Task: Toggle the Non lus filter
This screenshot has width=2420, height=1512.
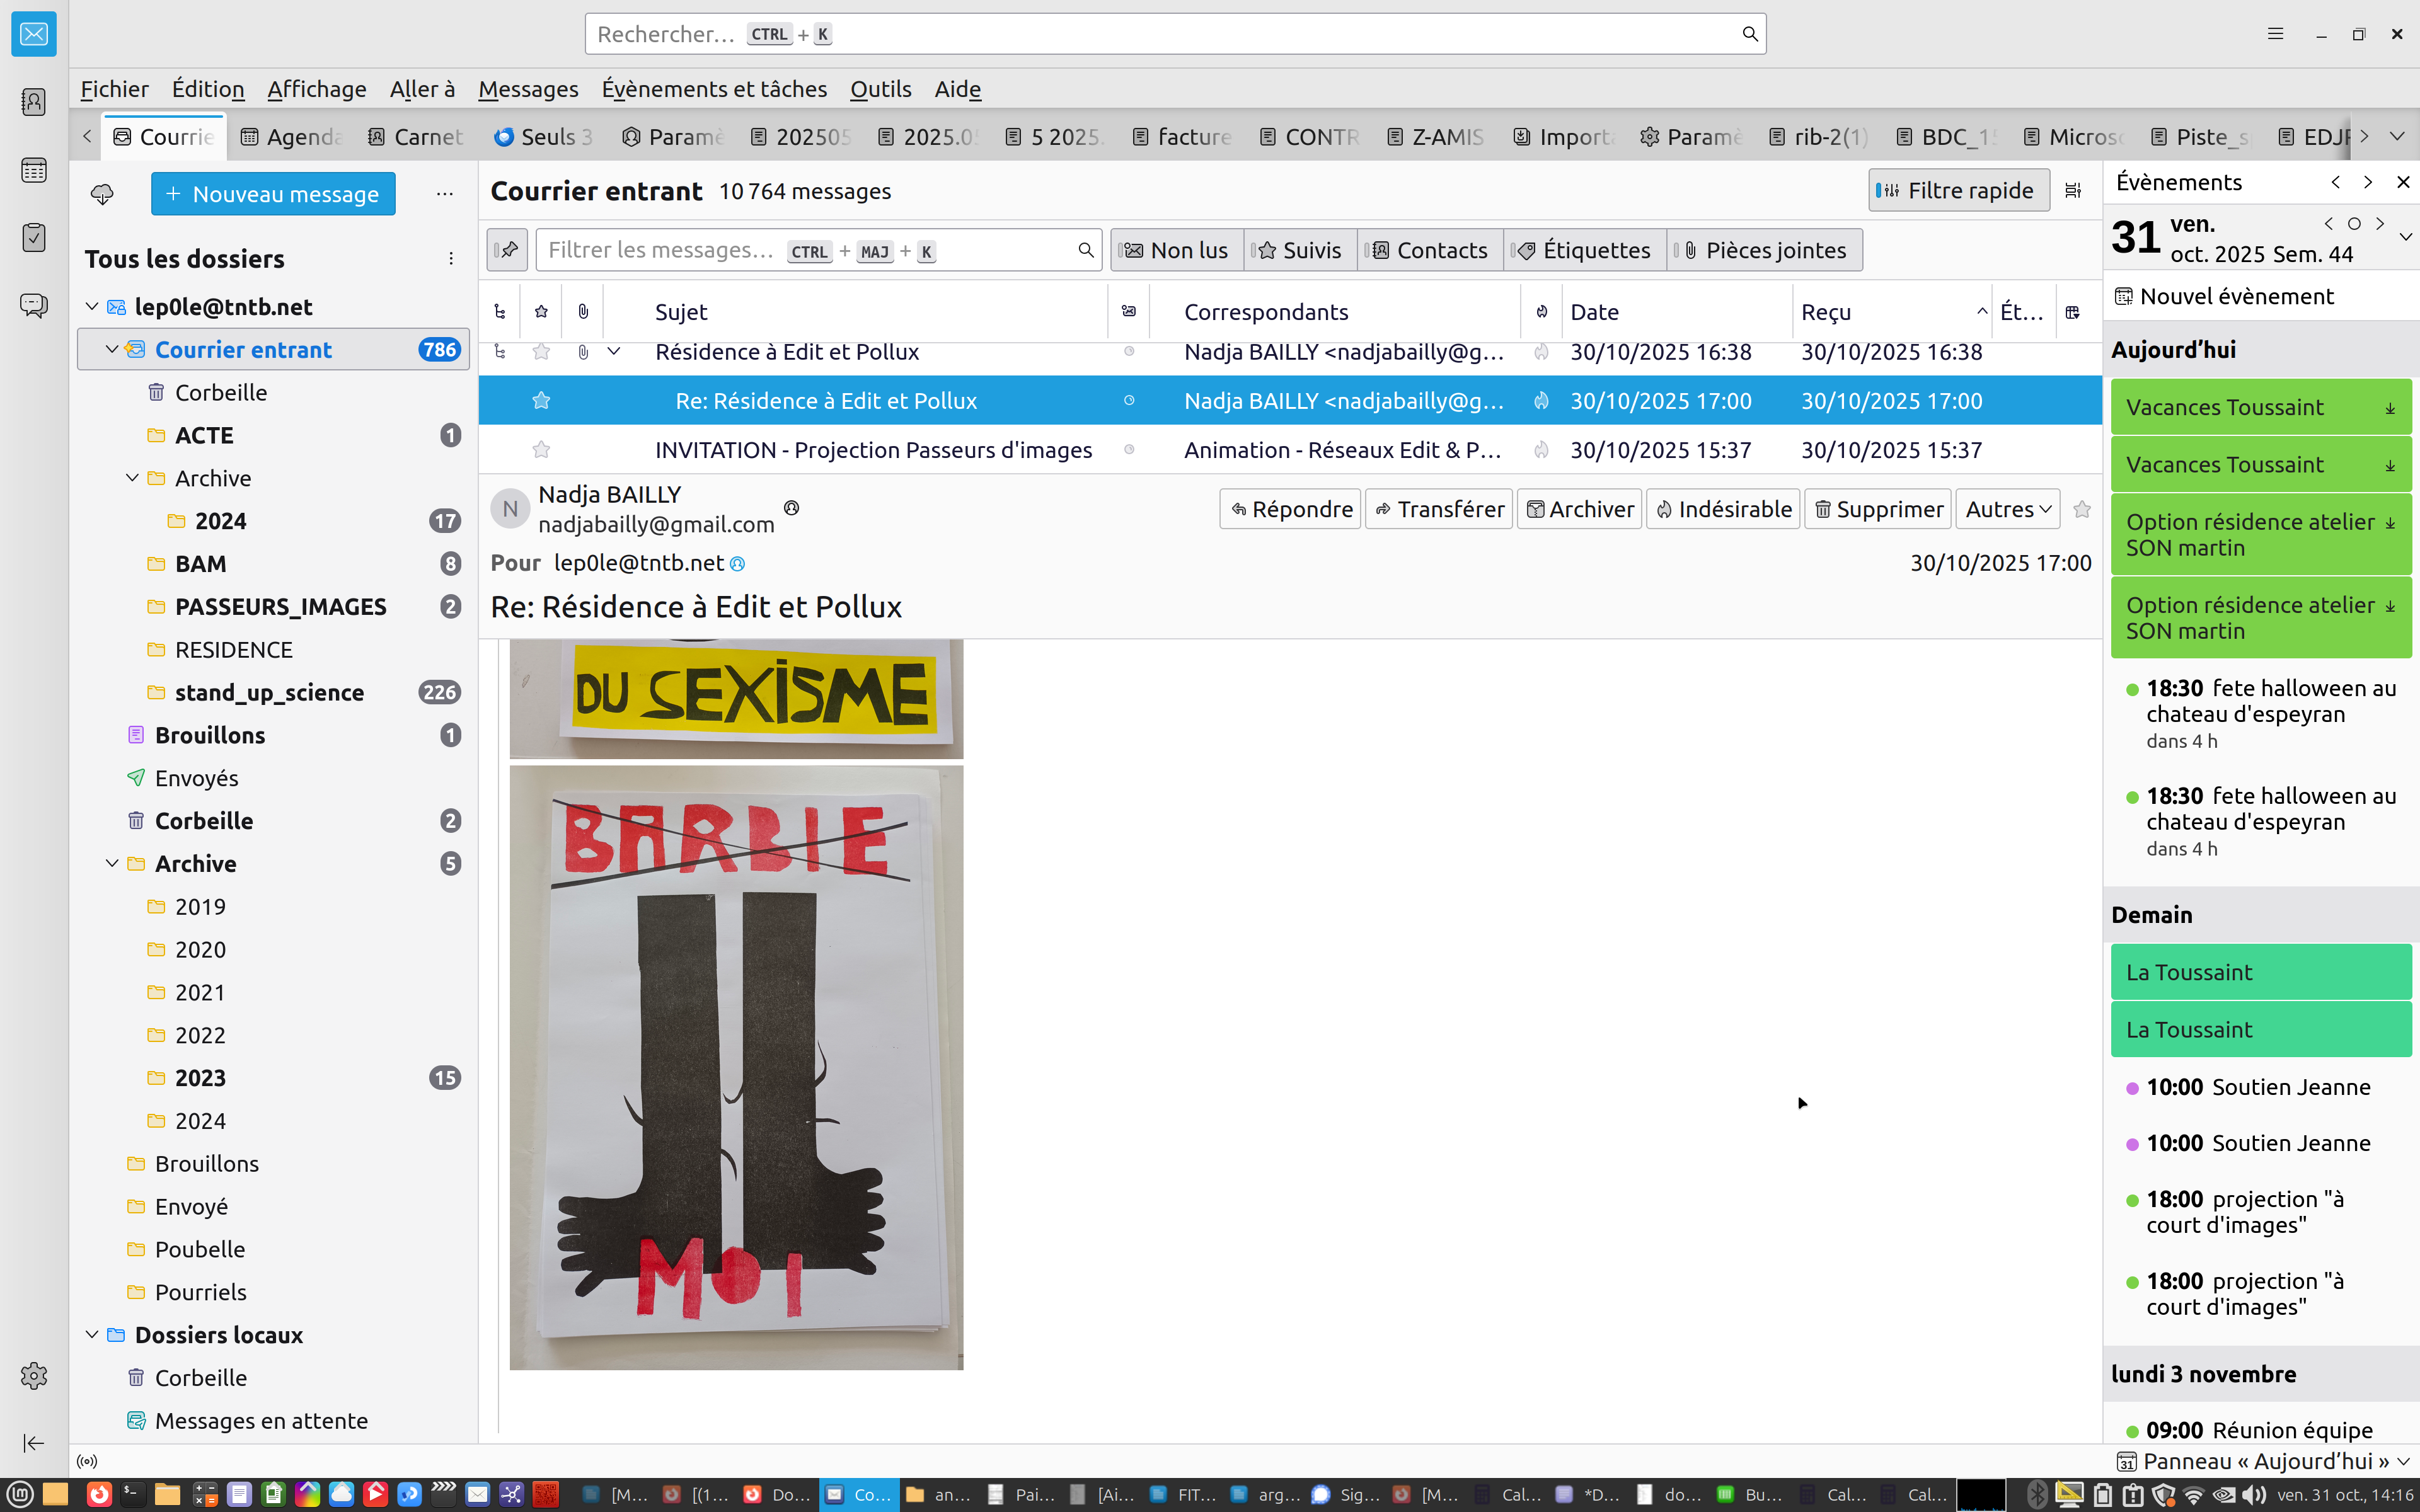Action: coord(1177,250)
